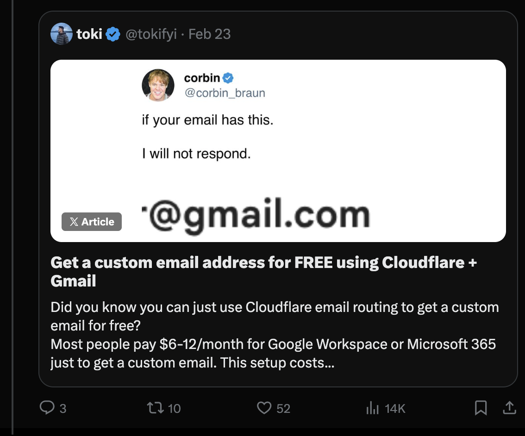Click corbin's blue verified checkmark
This screenshot has height=436, width=525.
click(228, 78)
